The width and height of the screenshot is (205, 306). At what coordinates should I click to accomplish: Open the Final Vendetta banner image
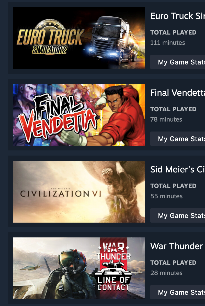[79, 115]
